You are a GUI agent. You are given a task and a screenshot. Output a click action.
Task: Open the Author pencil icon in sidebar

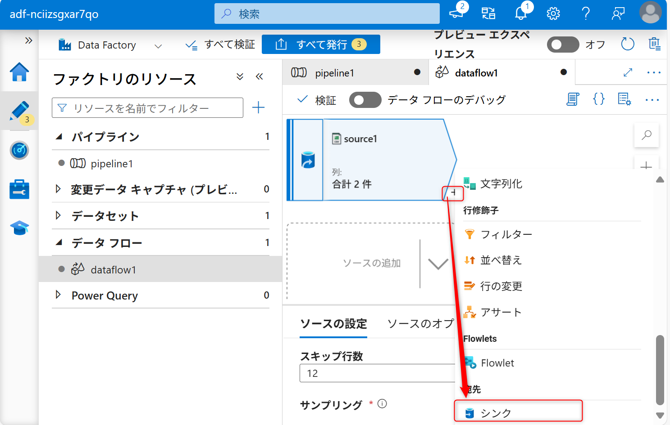pos(19,112)
